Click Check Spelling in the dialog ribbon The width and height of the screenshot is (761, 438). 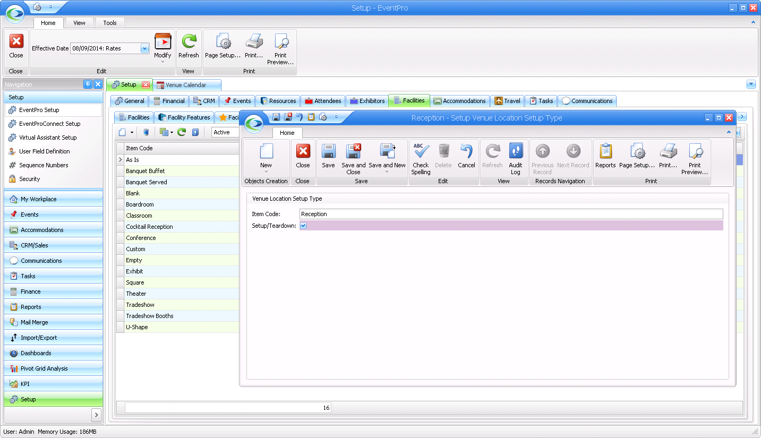421,159
